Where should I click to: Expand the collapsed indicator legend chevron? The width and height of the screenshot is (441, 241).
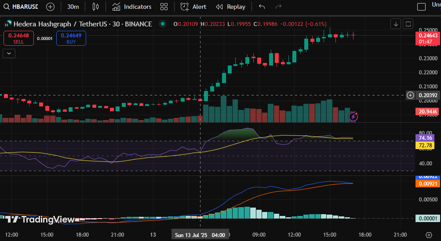click(9, 53)
